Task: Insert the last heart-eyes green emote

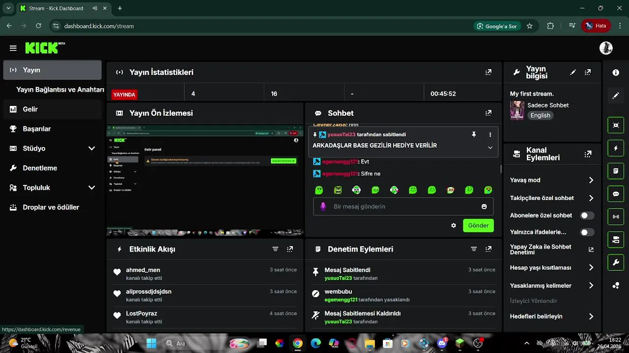Action: tap(488, 190)
